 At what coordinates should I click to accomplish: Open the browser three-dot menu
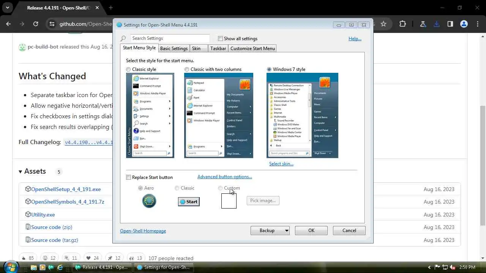coord(478,24)
